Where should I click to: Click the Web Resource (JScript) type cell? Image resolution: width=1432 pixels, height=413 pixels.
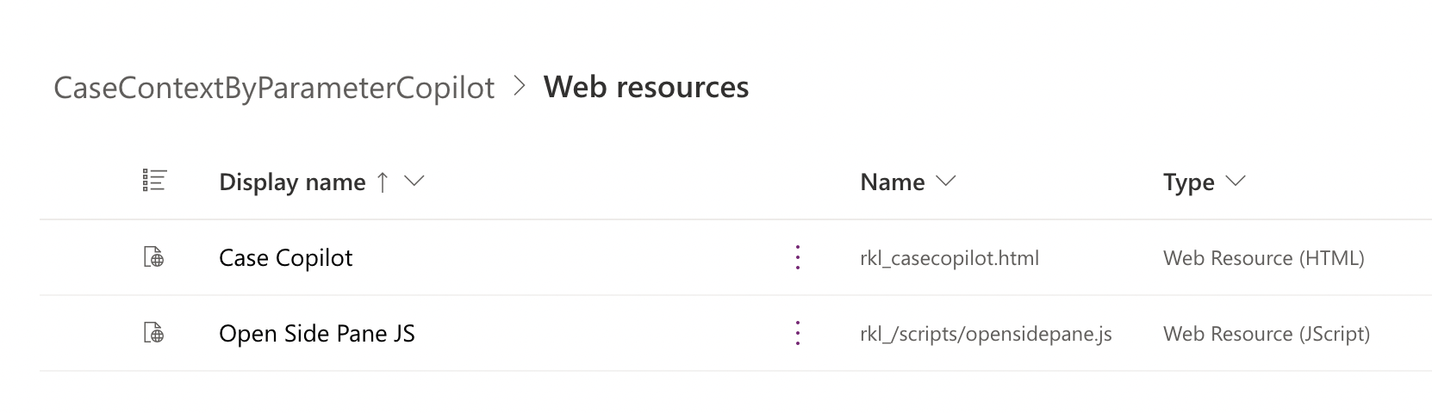point(1267,334)
